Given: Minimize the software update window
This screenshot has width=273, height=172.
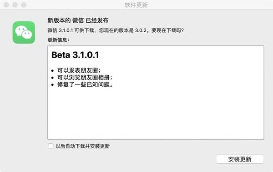Looking at the screenshot, I should point(15,5).
